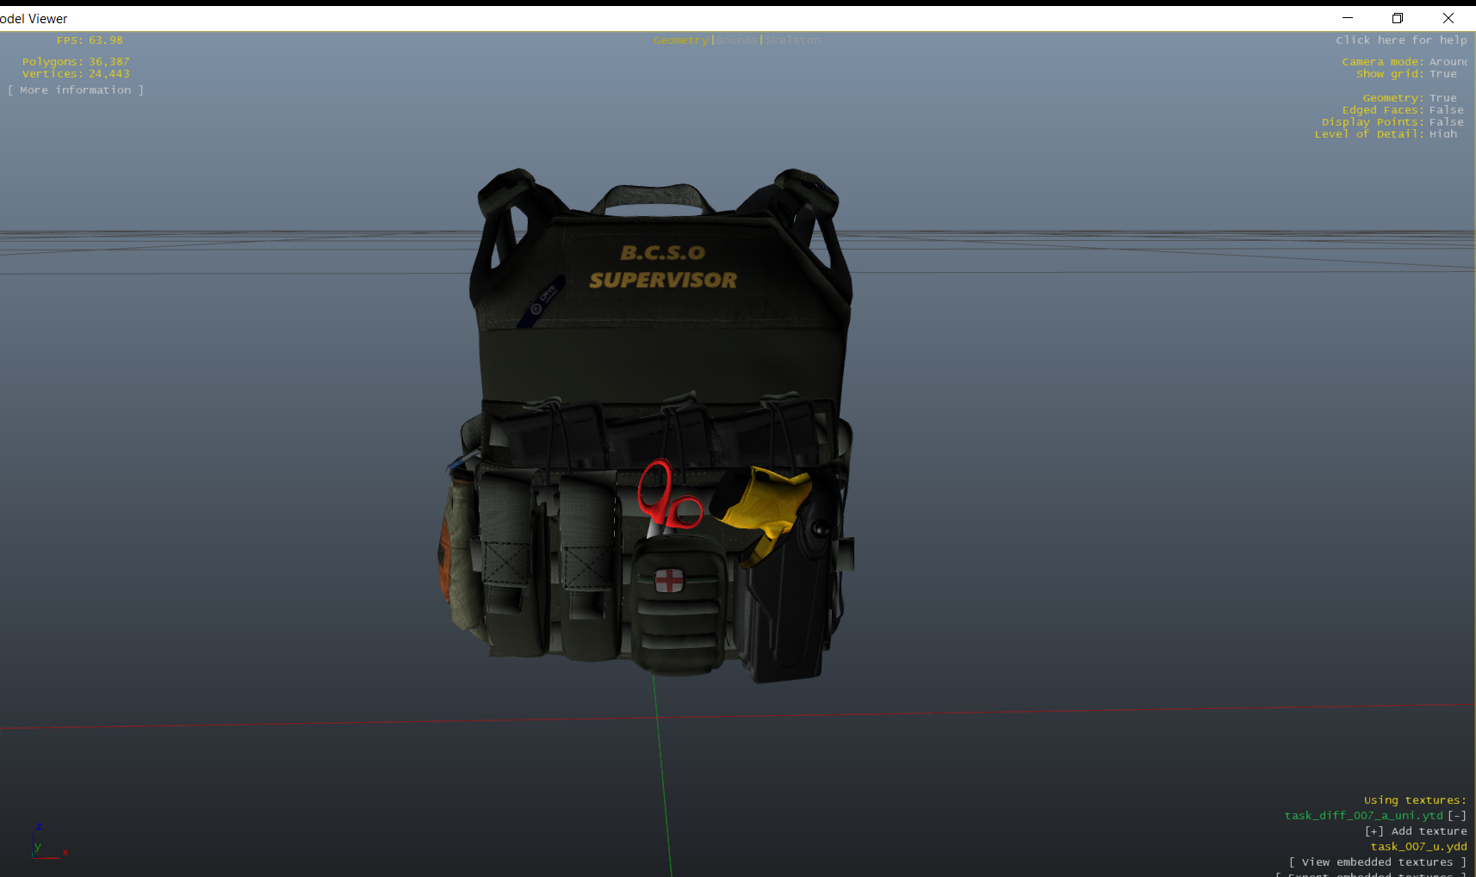Click the Add texture button
This screenshot has width=1476, height=877.
tap(1416, 831)
